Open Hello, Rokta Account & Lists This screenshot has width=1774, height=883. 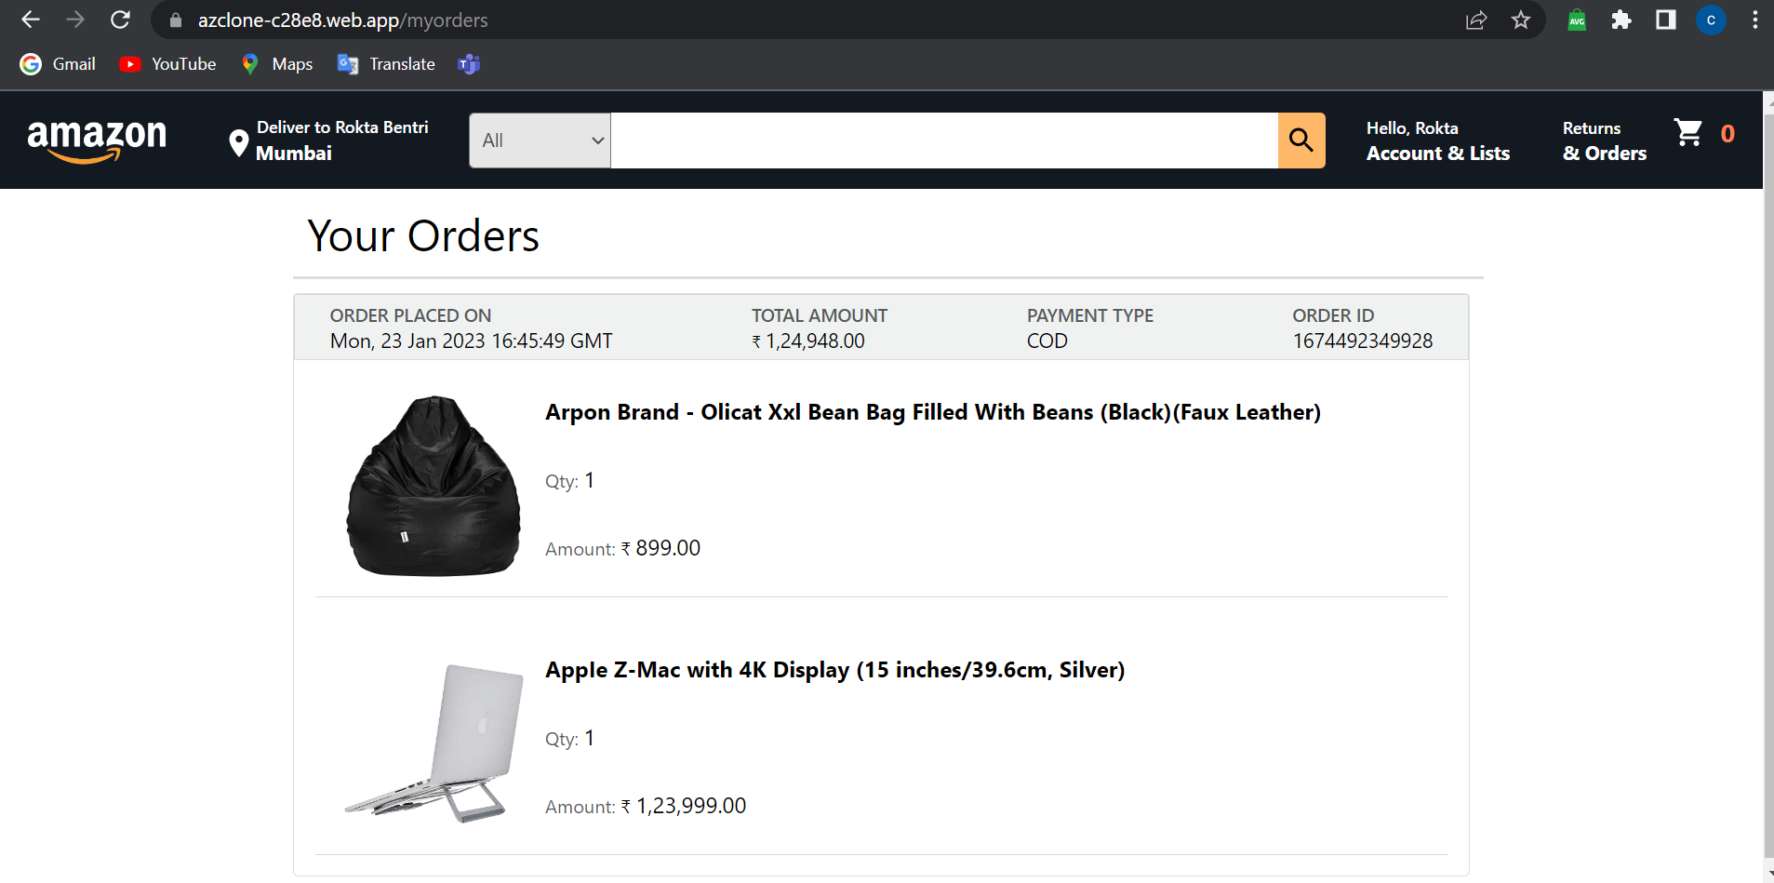[x=1437, y=140]
